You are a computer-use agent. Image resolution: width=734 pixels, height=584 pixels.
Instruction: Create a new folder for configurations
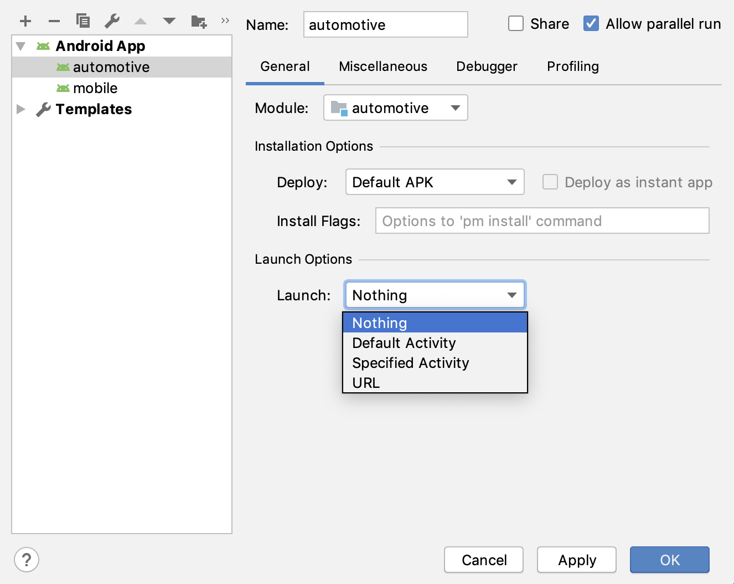pos(198,21)
